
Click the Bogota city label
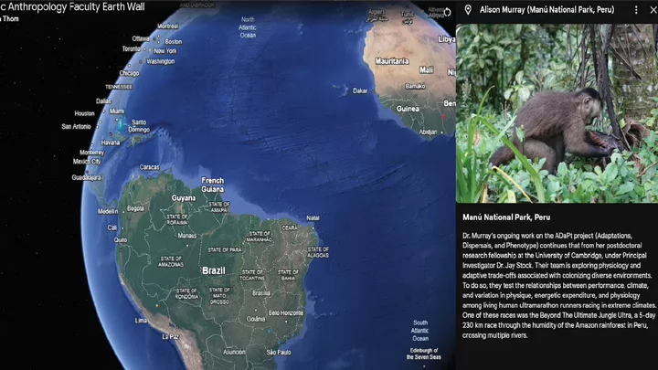pos(135,208)
